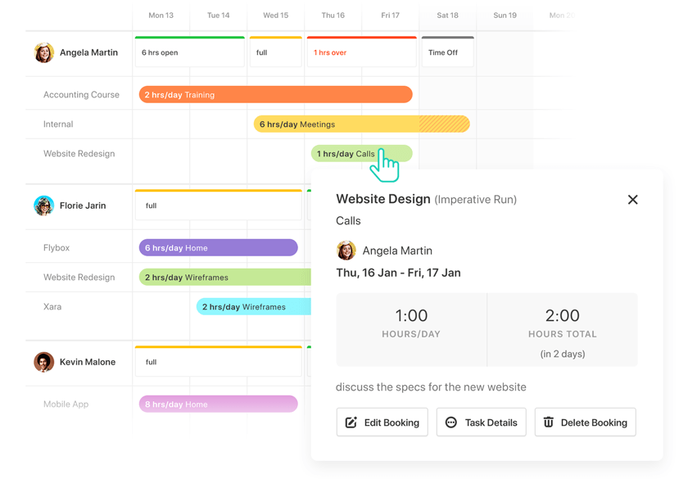Click the Edit Booking button
This screenshot has width=688, height=479.
pyautogui.click(x=382, y=422)
